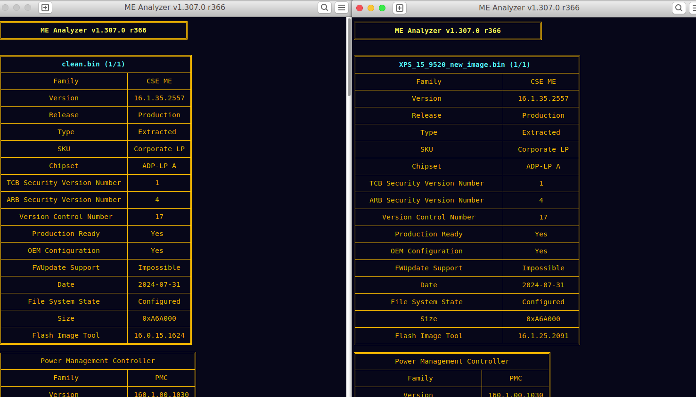The image size is (696, 397).
Task: Click "CSE ME" in the clean.bin table
Action: tap(159, 81)
